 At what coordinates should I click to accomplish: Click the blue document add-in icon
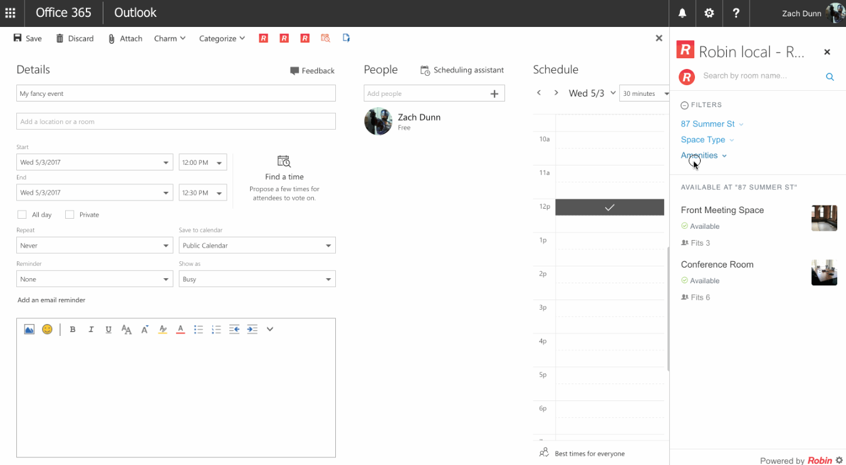point(346,38)
